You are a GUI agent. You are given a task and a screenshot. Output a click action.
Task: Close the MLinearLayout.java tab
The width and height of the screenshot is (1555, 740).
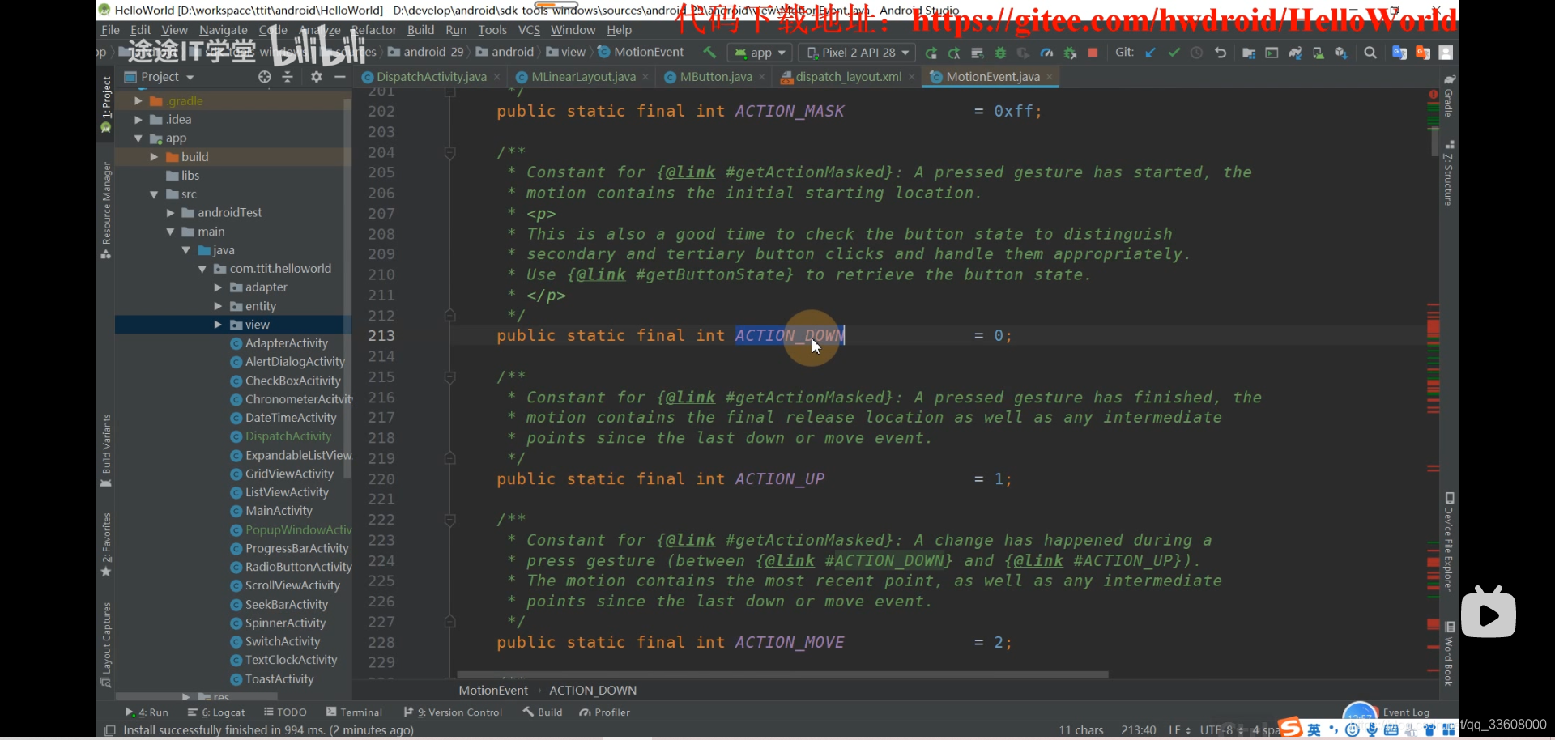coord(645,77)
